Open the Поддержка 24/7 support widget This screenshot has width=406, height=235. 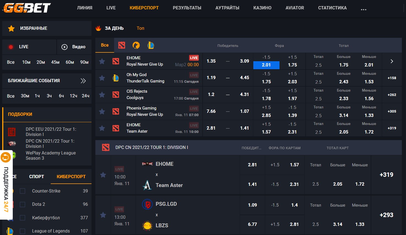coord(6,185)
